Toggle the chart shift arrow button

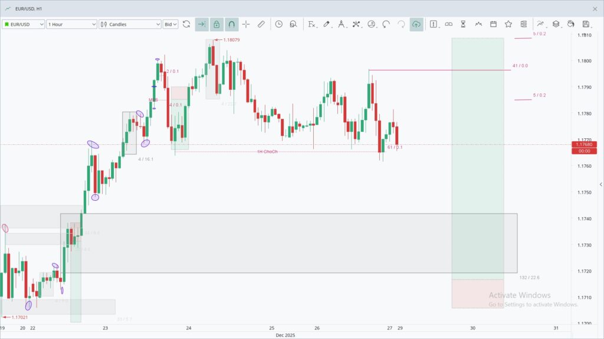(x=202, y=24)
